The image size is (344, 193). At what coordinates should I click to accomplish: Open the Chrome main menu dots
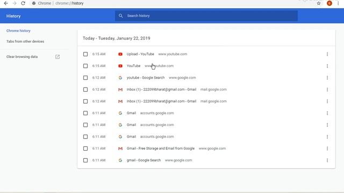[x=338, y=3]
